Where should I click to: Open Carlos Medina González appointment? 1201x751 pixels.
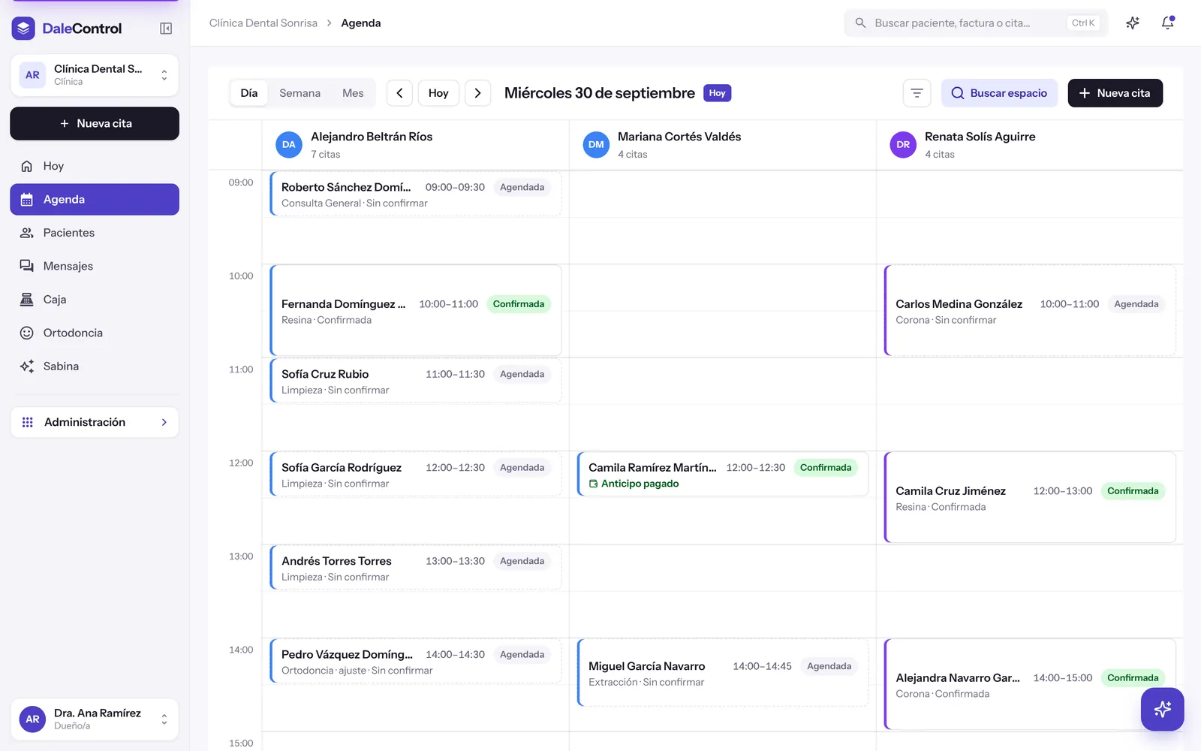(x=1030, y=311)
